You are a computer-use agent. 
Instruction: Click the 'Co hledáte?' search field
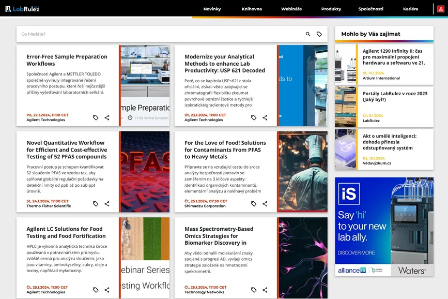pyautogui.click(x=160, y=34)
